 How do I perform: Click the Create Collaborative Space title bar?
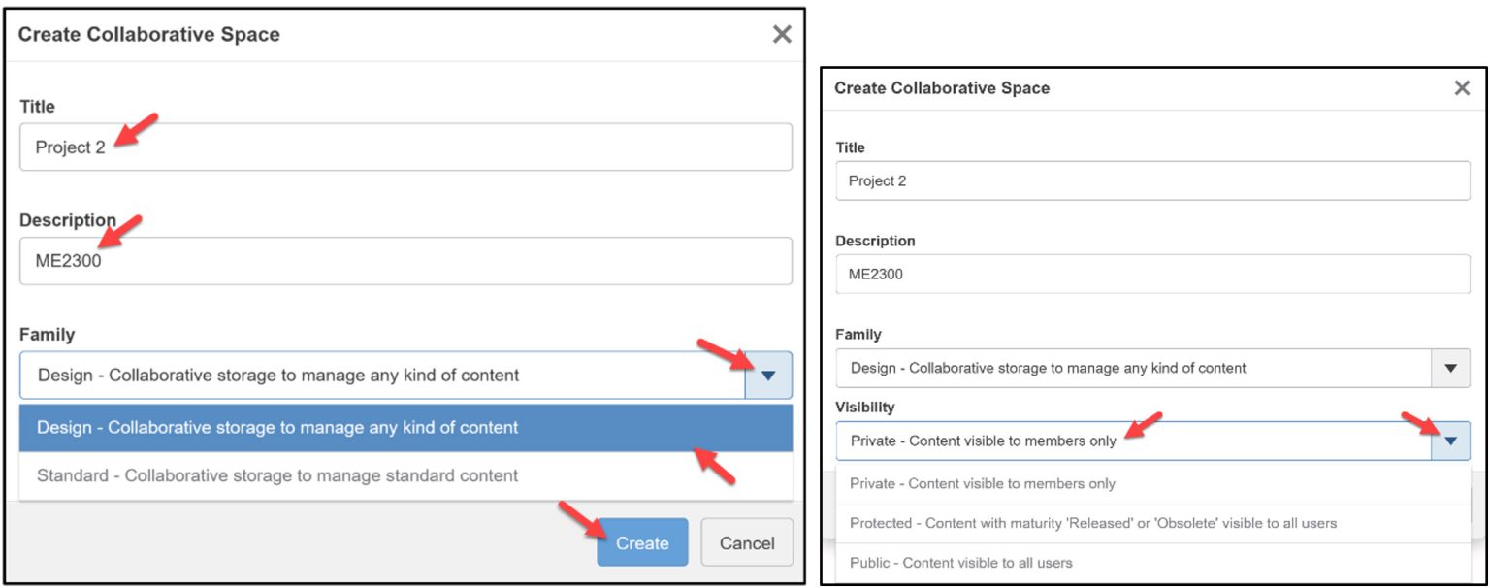[148, 34]
